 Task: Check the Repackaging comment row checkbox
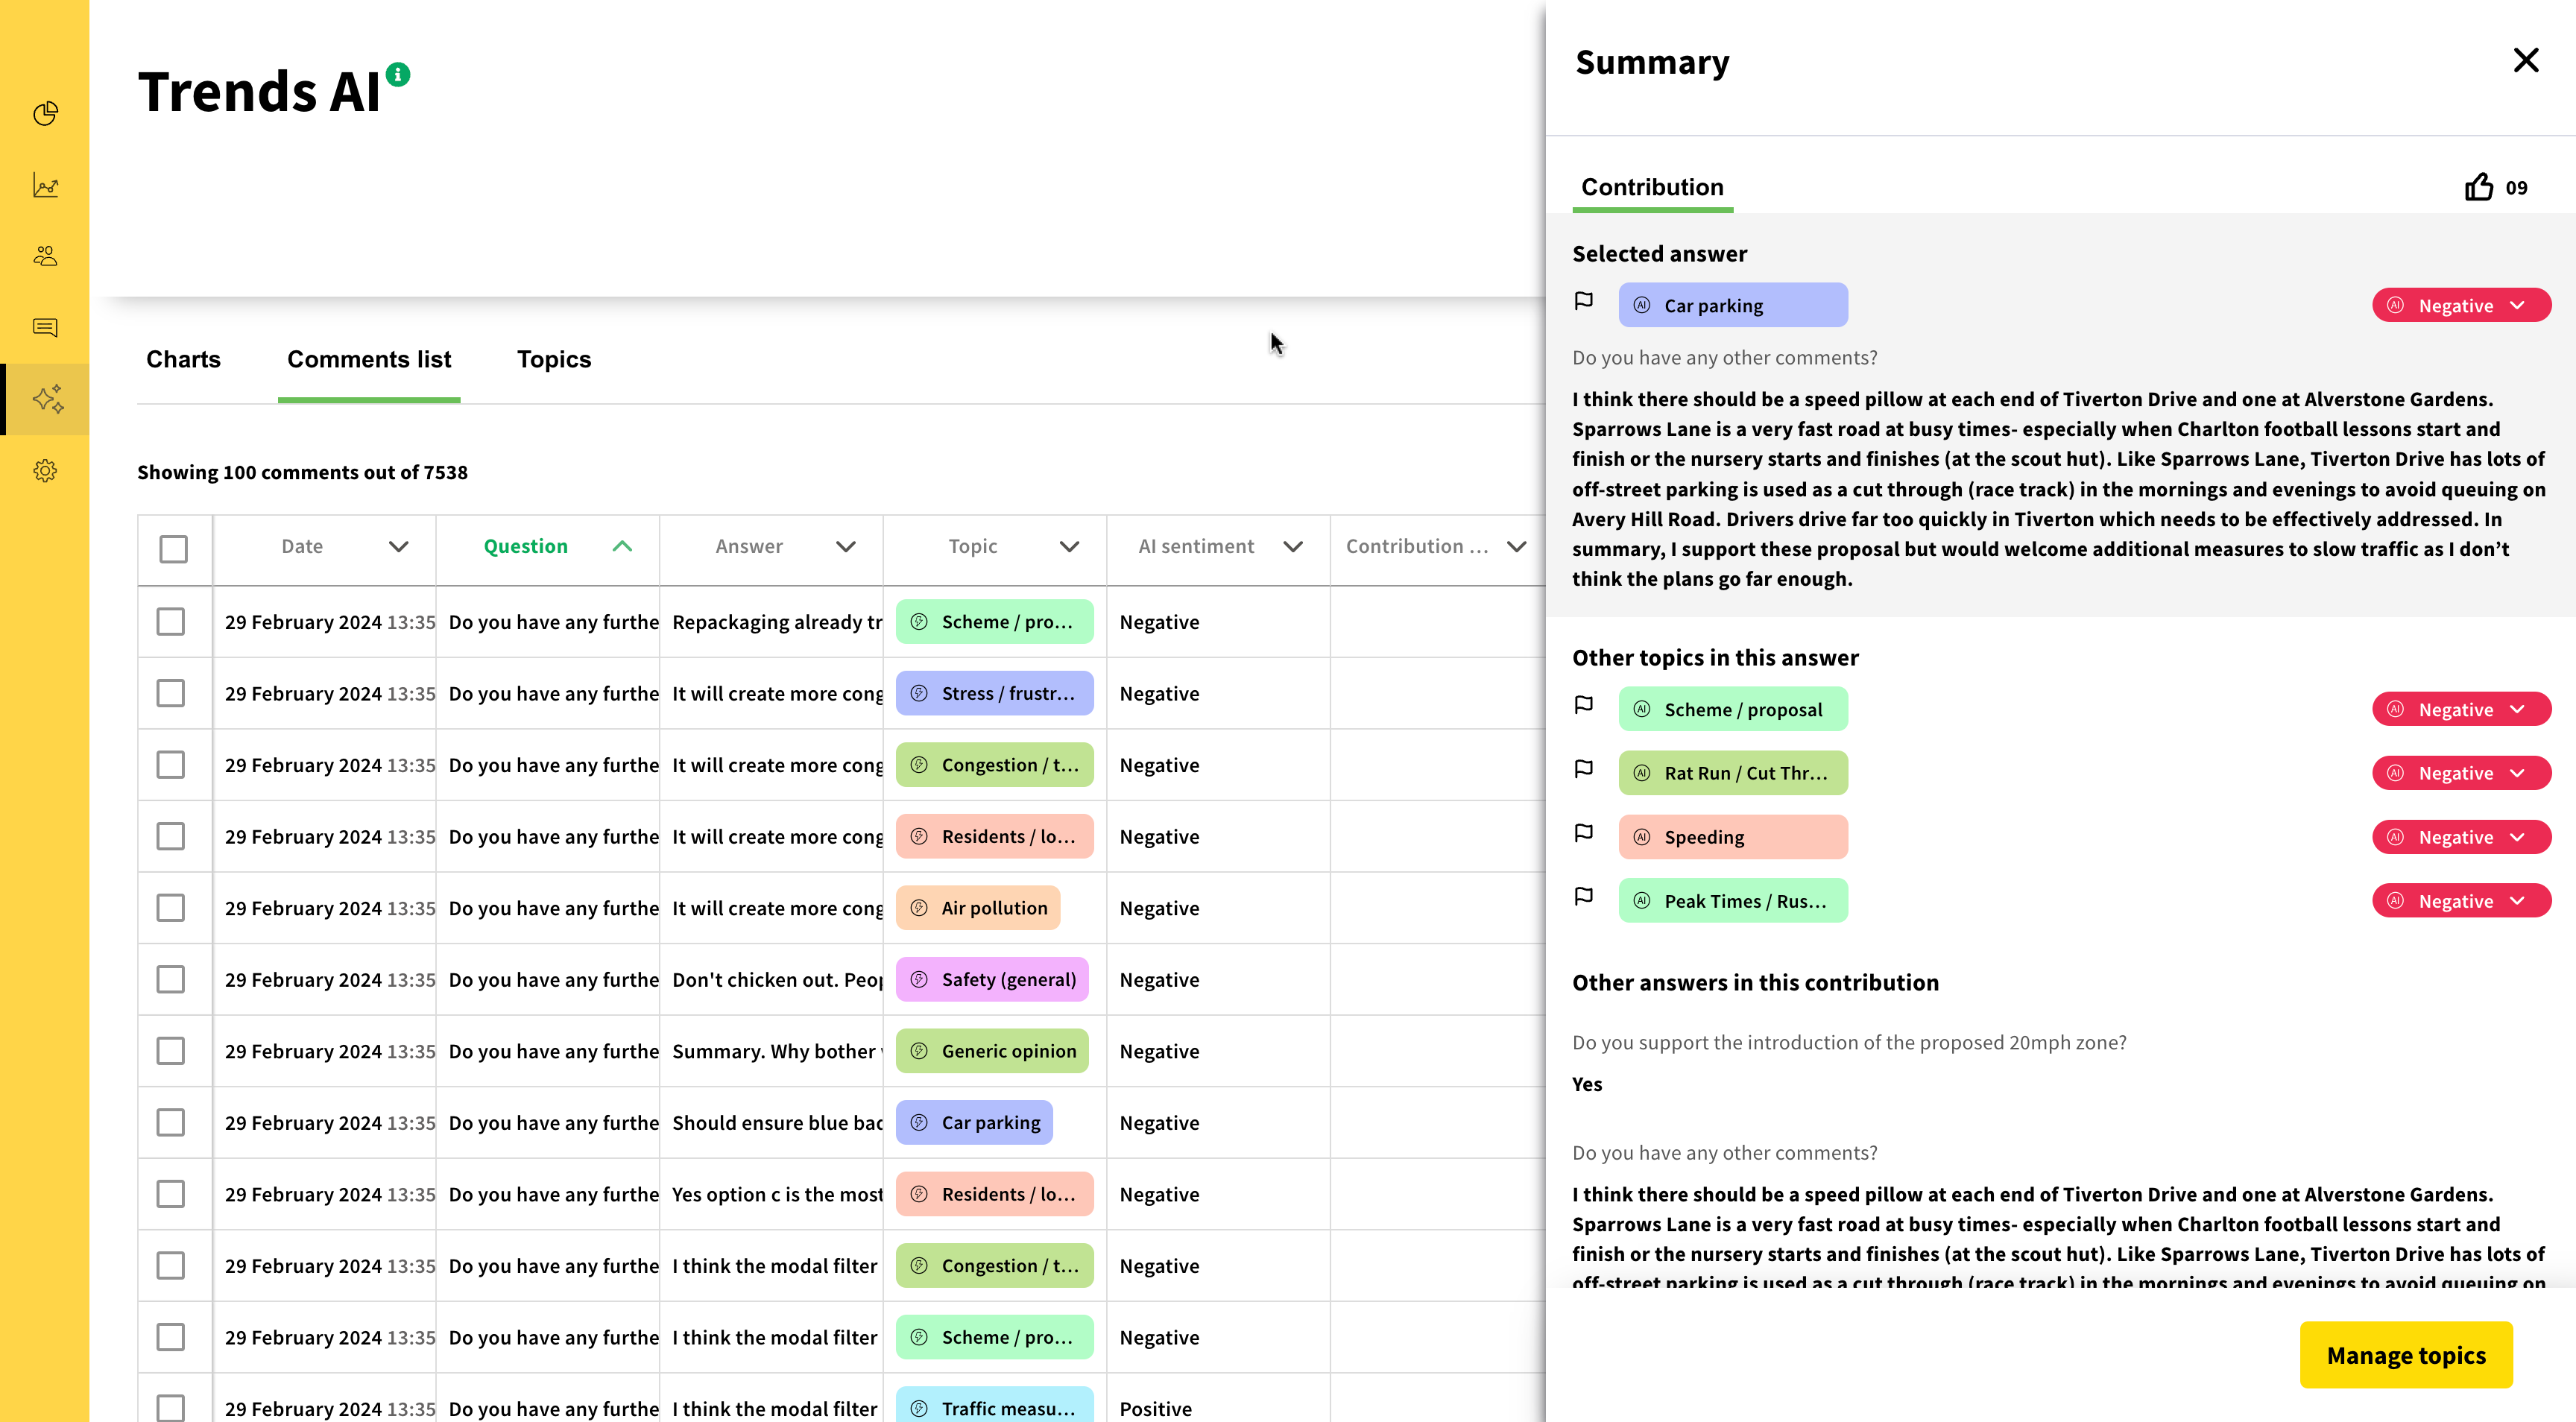coord(171,621)
